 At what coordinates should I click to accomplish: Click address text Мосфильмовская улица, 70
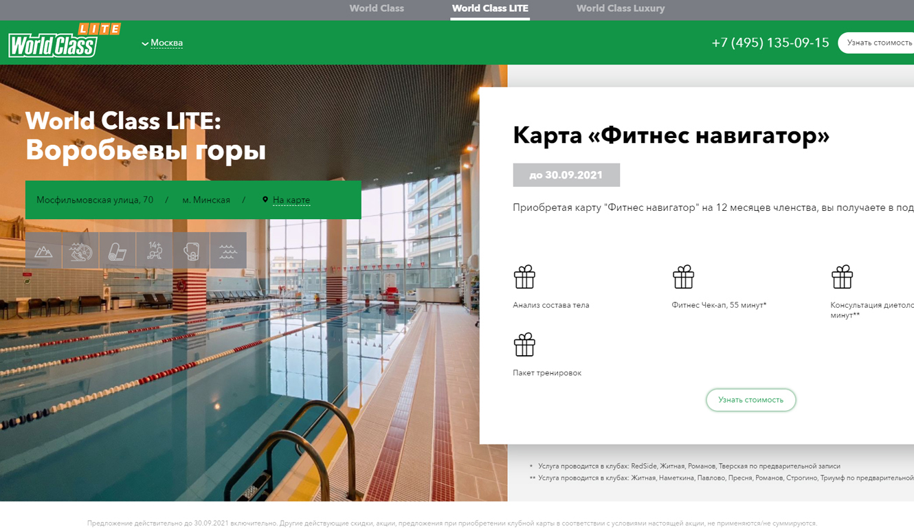[95, 200]
